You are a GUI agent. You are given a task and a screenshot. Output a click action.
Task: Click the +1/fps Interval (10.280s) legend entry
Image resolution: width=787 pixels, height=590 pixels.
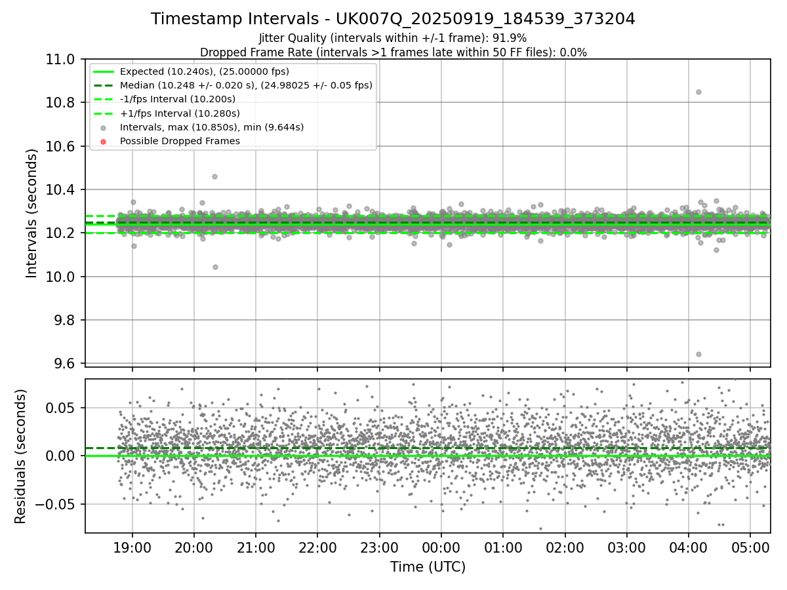coord(178,113)
